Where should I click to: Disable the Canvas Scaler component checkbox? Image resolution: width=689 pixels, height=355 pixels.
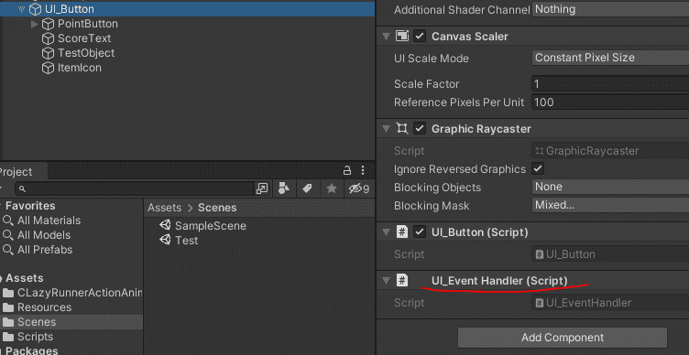click(420, 36)
